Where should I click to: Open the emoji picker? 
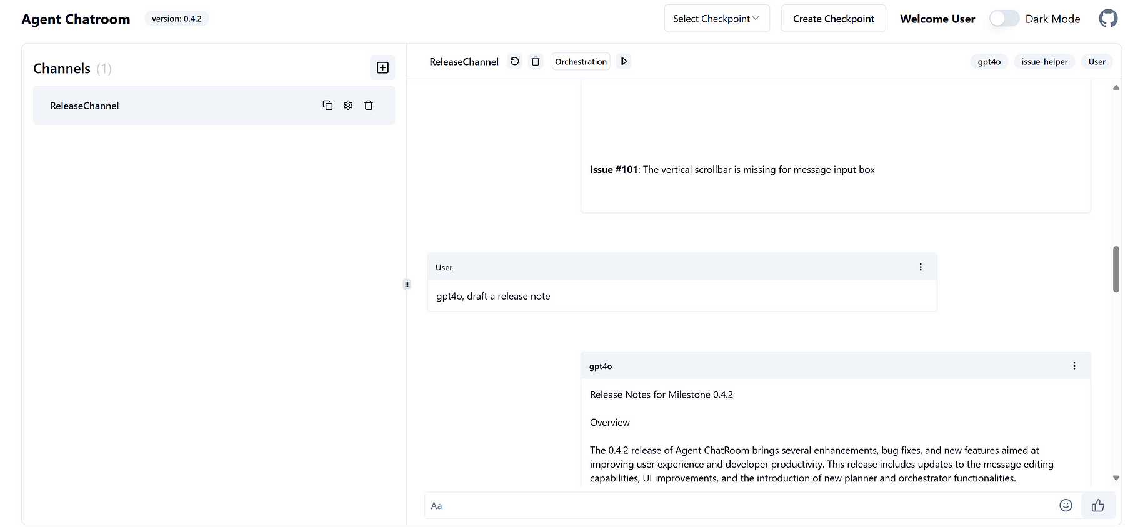[x=1066, y=505]
